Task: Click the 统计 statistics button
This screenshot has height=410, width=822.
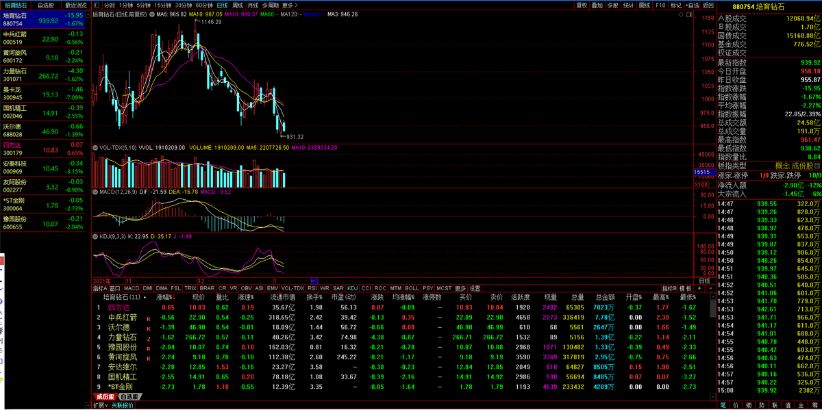Action: [629, 5]
